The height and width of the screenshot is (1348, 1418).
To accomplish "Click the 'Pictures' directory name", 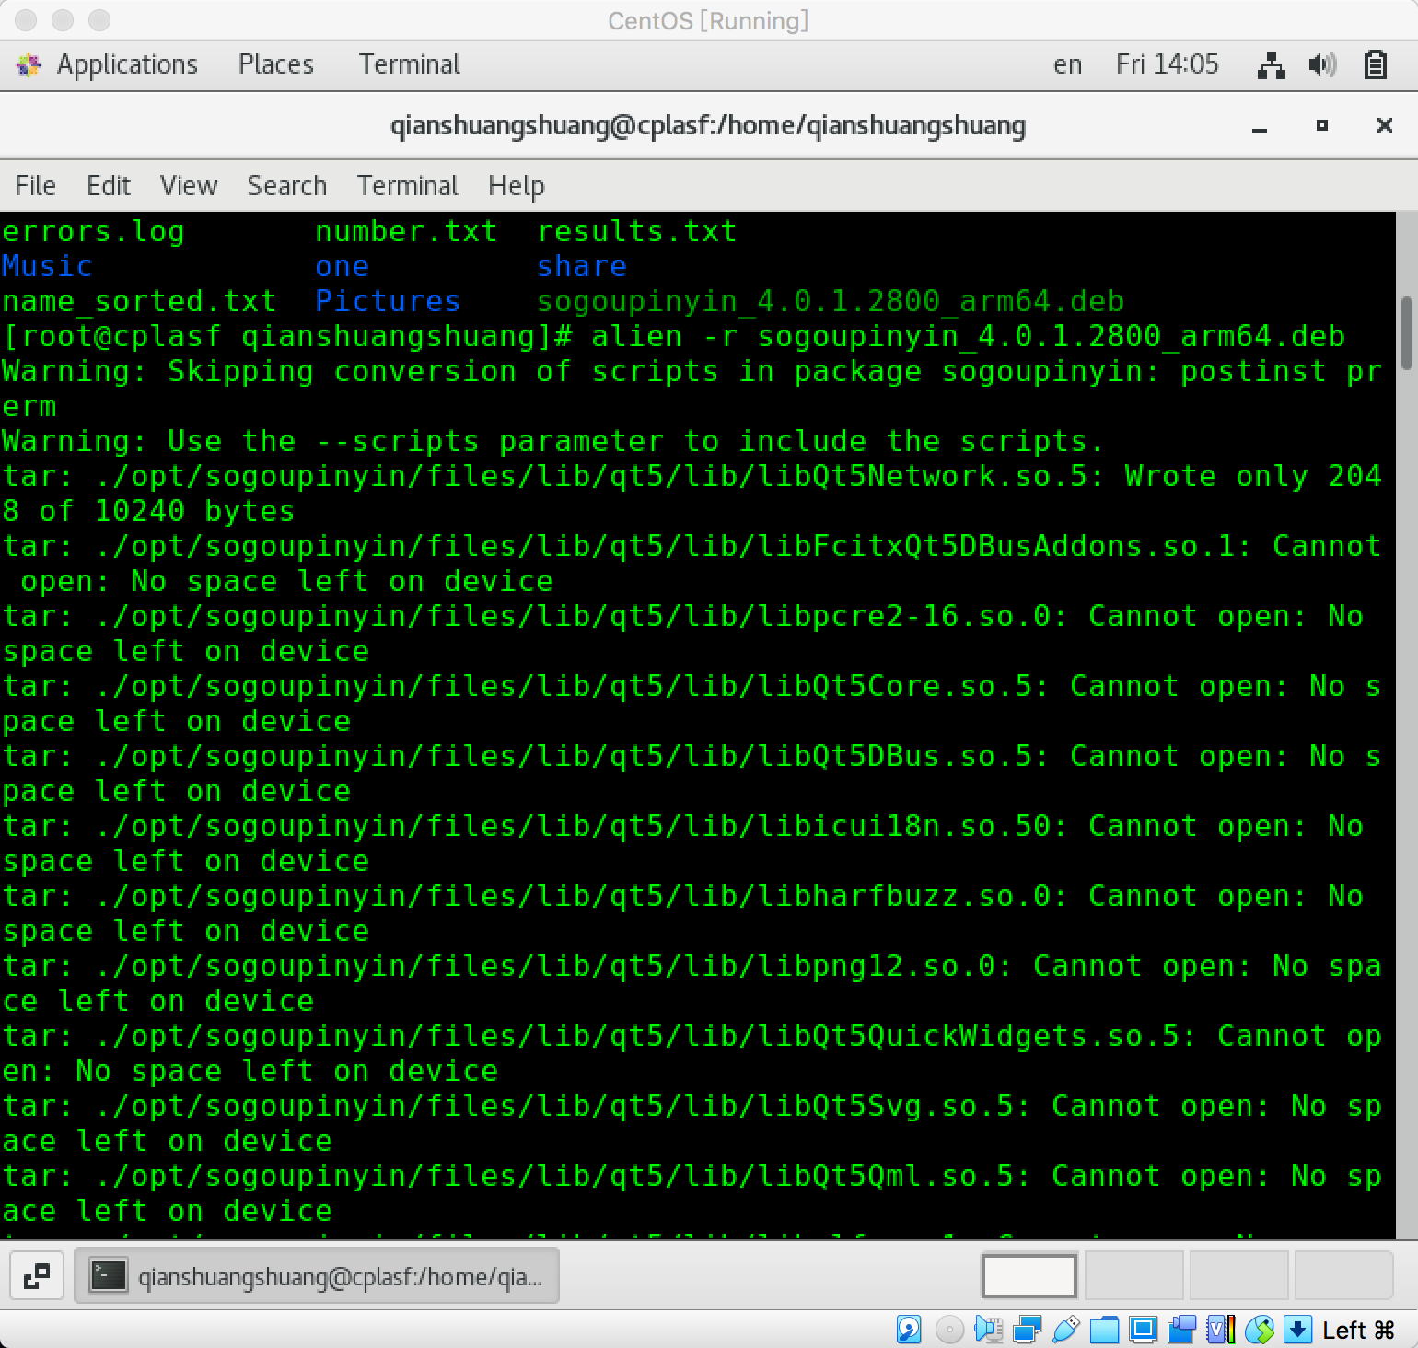I will click(388, 302).
